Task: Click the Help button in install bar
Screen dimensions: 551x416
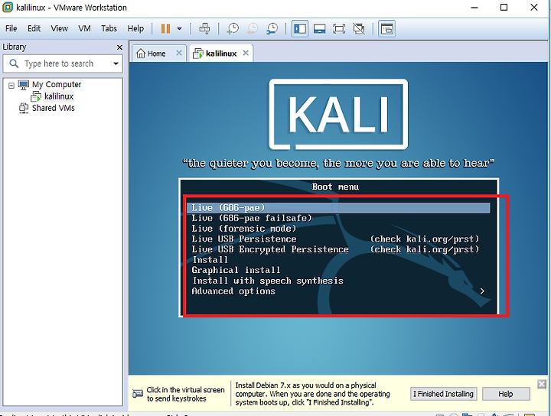Action: (506, 394)
